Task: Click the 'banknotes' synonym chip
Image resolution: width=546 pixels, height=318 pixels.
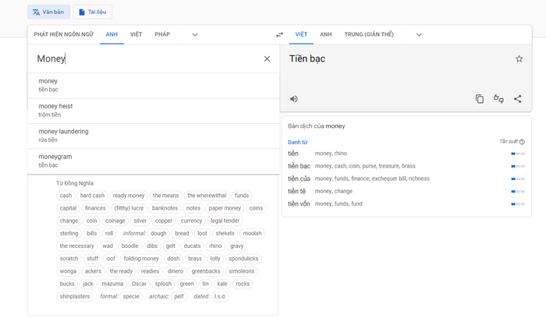Action: click(x=165, y=208)
